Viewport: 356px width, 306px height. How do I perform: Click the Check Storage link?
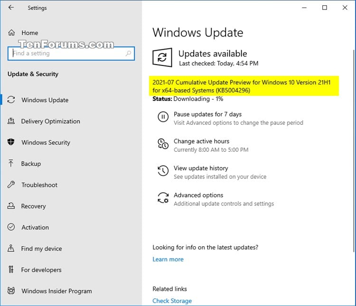tap(172, 301)
